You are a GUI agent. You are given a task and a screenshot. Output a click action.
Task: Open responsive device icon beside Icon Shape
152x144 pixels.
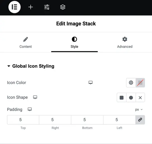35,97
